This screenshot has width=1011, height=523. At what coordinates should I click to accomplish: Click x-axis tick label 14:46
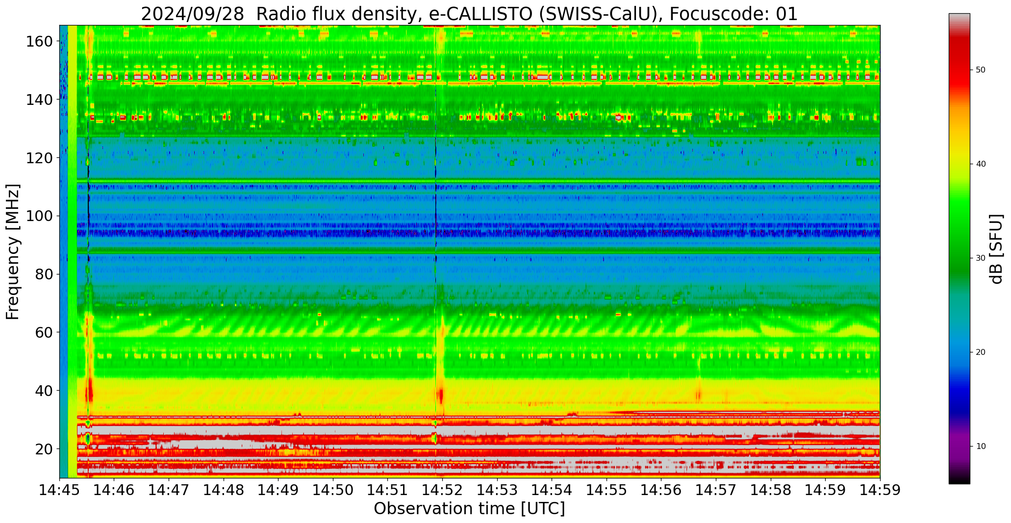(114, 489)
